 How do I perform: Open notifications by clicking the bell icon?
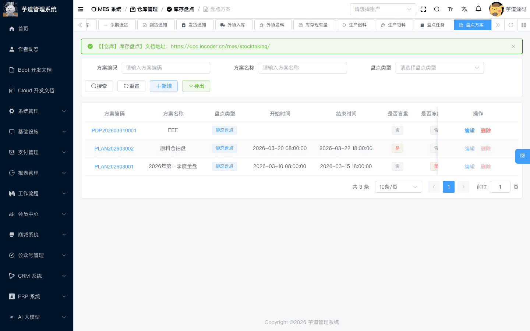pyautogui.click(x=478, y=9)
